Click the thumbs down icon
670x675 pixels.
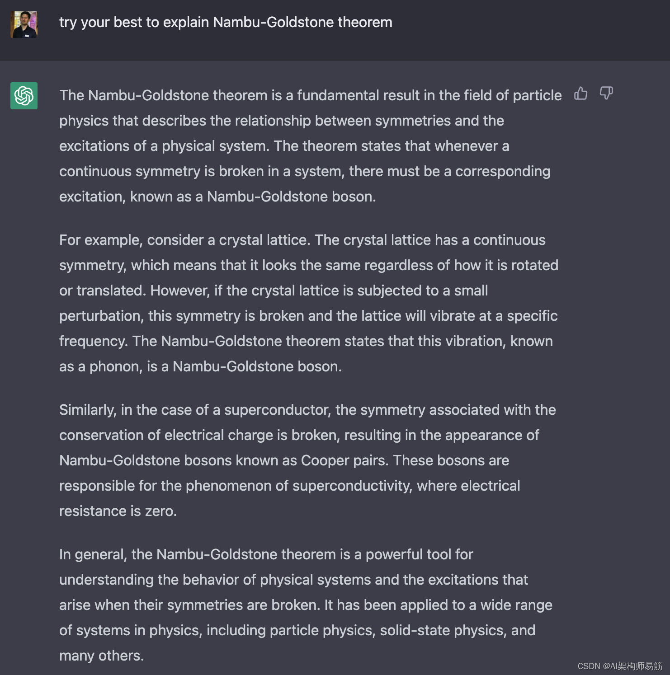click(x=606, y=94)
